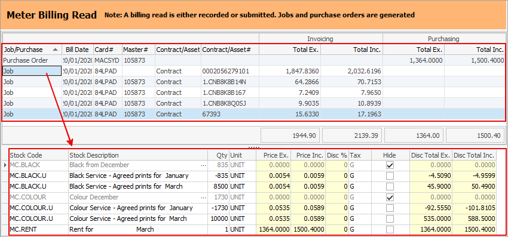Screen dimensions: 508x237
Task: Click the Hide column header
Action: click(x=390, y=155)
